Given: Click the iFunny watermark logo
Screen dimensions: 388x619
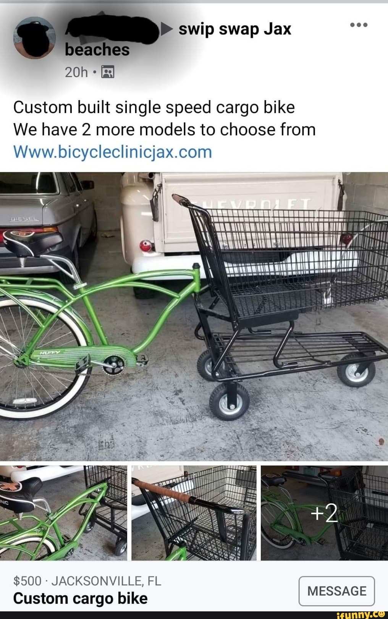Looking at the screenshot, I should click(x=361, y=614).
